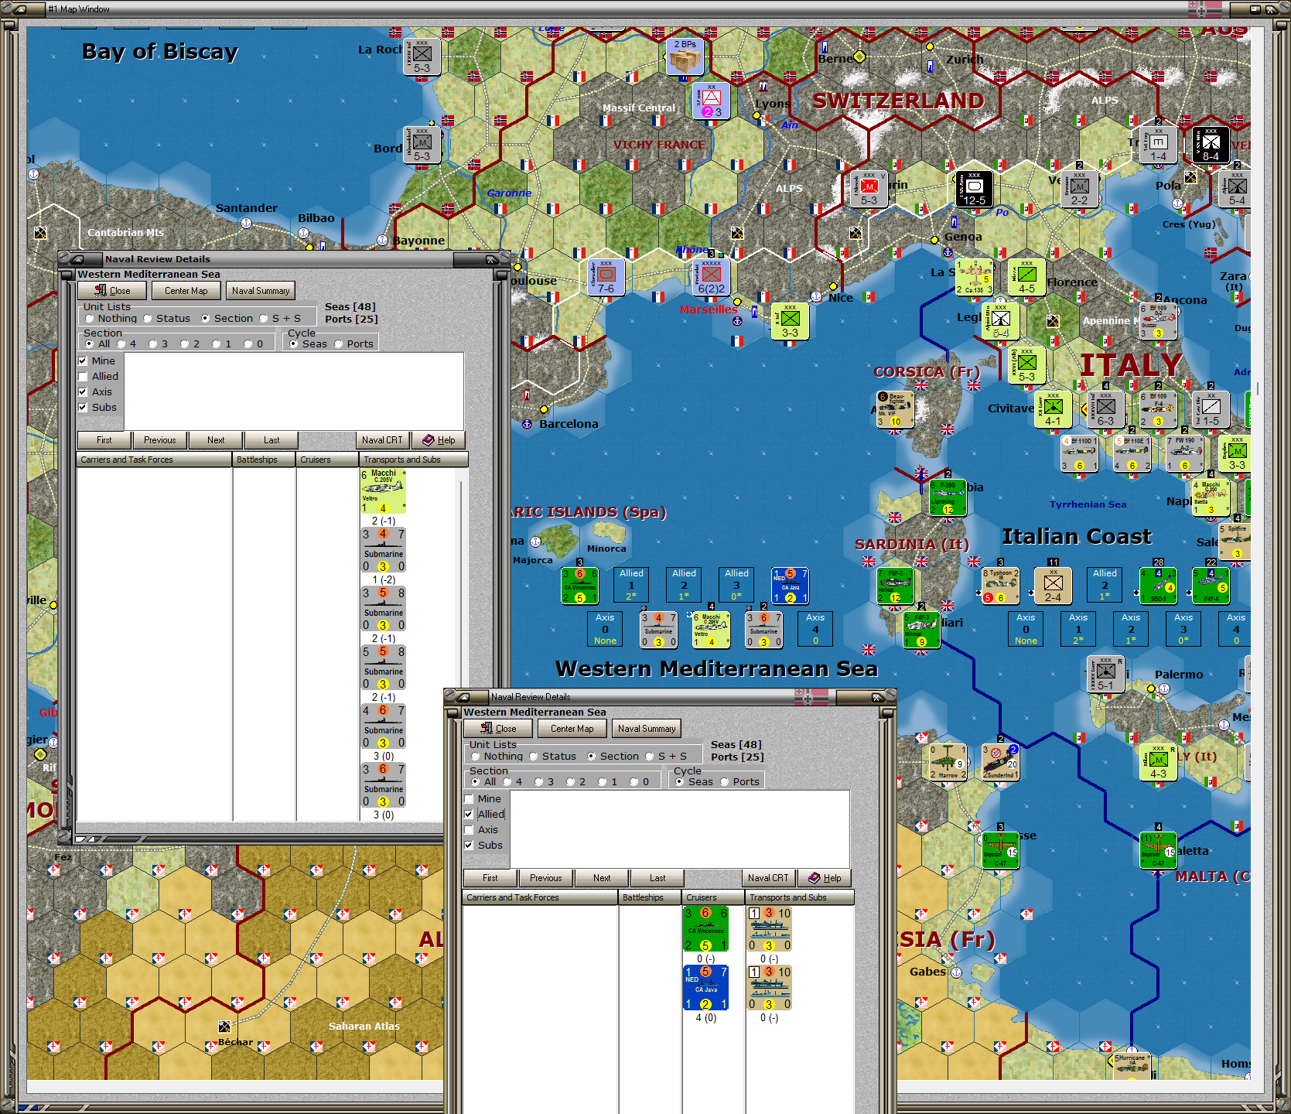Click the CA Vincennes cruiser counter on the map
The image size is (1291, 1114).
coord(579,586)
